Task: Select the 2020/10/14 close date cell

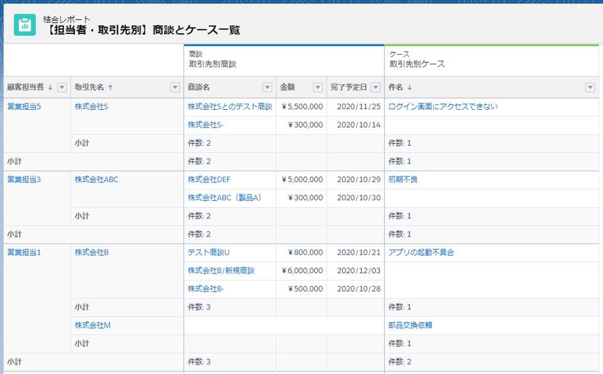Action: click(356, 125)
